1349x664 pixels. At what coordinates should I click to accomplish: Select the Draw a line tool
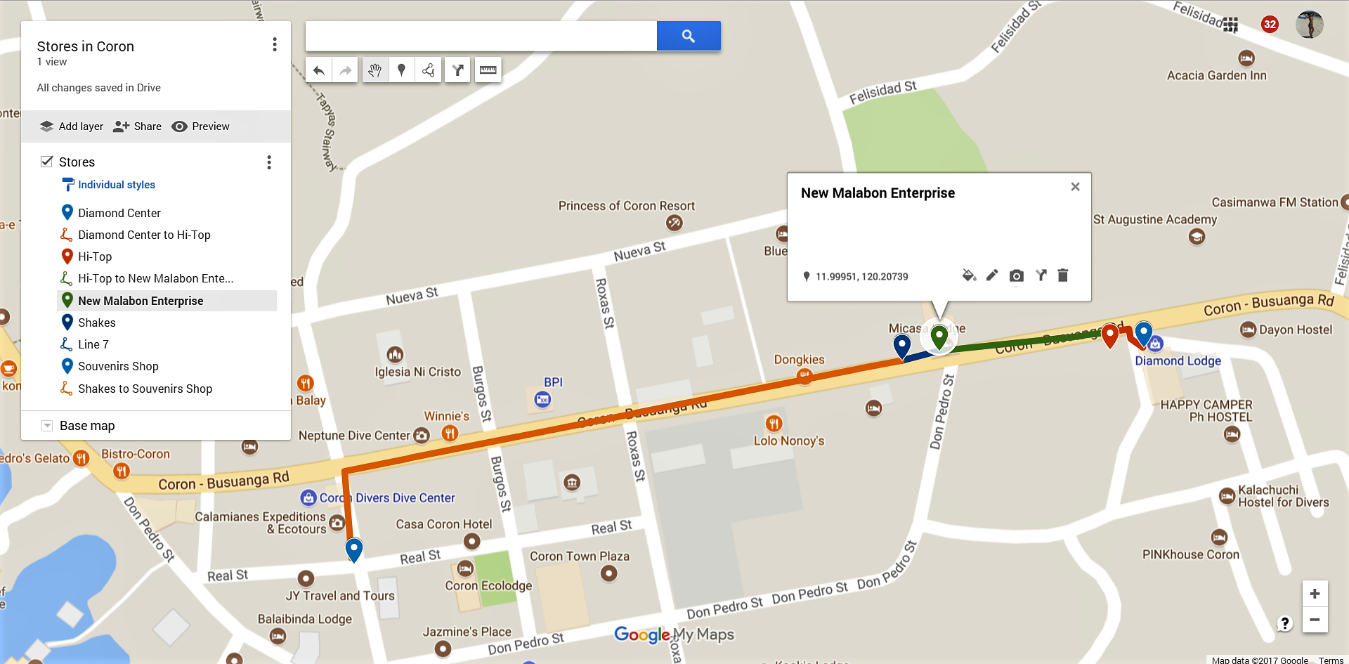coord(428,70)
